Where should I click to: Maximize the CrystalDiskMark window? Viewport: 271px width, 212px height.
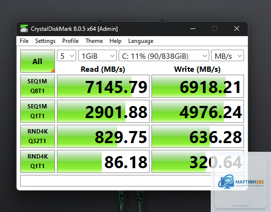tap(215, 28)
